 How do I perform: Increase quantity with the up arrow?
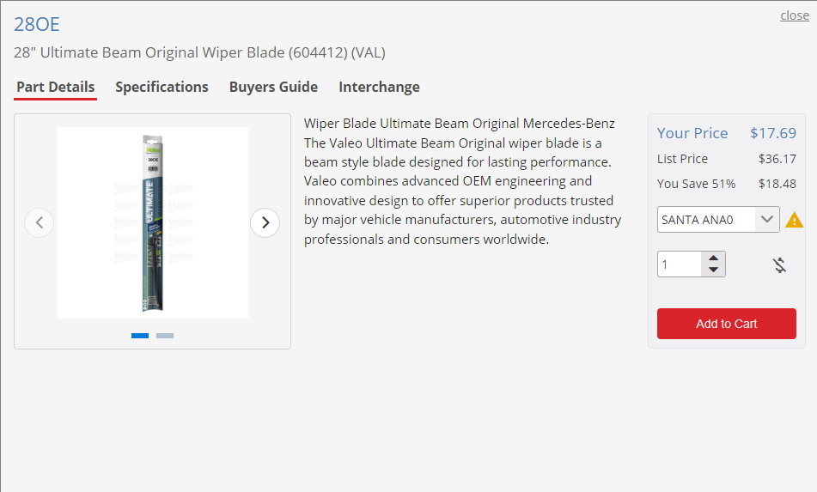click(713, 258)
